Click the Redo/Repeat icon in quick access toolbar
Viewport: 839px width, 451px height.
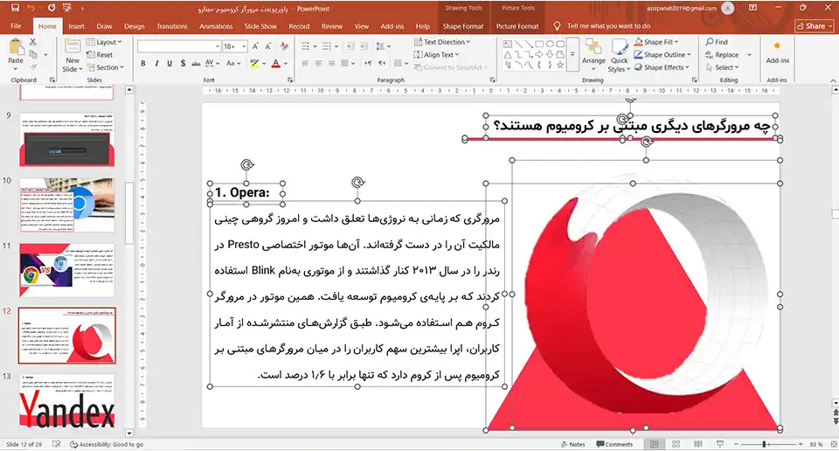(x=52, y=8)
